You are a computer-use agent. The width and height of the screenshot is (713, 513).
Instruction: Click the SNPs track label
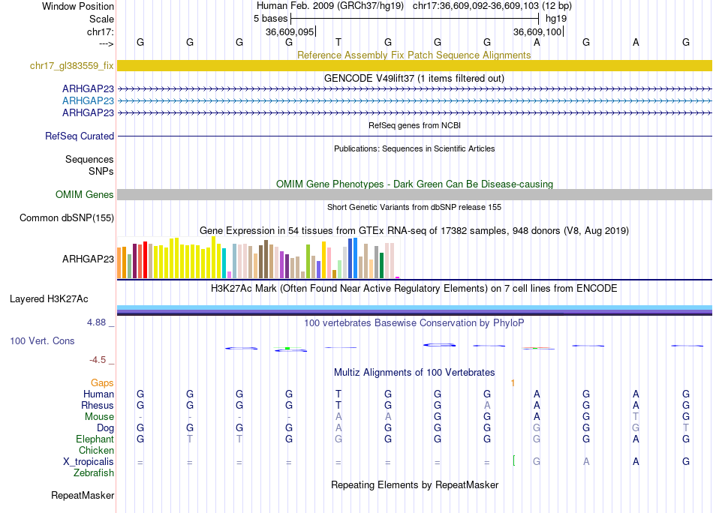(101, 171)
